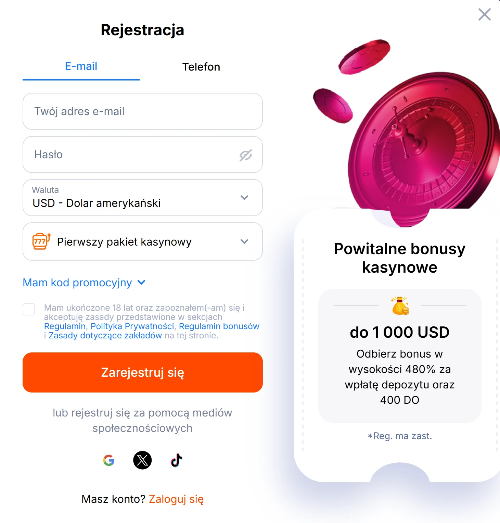
Task: Select the E-mail registration tab
Action: click(81, 66)
